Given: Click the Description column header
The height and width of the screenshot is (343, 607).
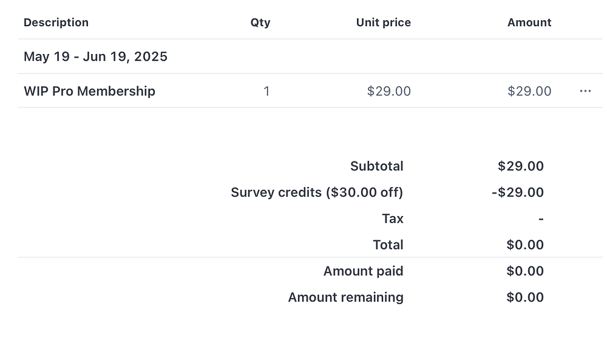Looking at the screenshot, I should click(56, 22).
